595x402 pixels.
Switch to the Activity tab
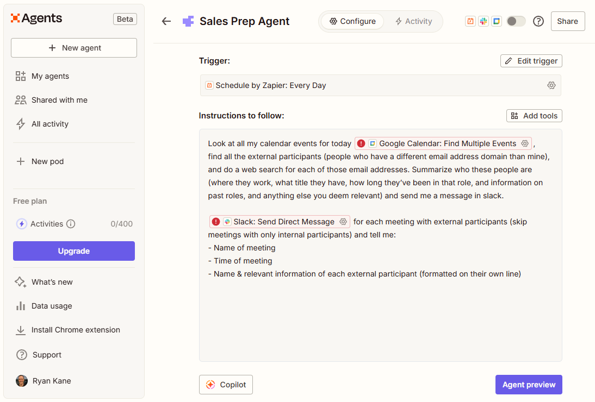tap(413, 21)
